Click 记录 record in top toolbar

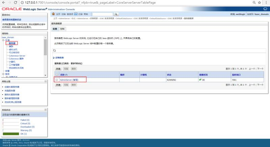click(81, 14)
